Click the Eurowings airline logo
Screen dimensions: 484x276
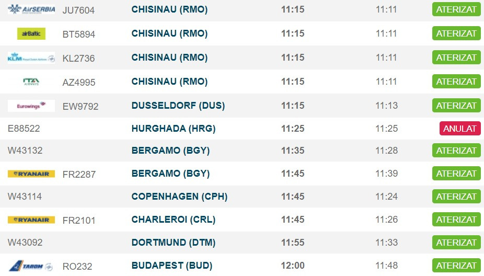tap(31, 106)
